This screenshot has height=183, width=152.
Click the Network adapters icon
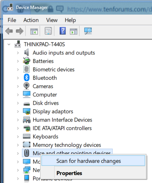click(x=27, y=170)
